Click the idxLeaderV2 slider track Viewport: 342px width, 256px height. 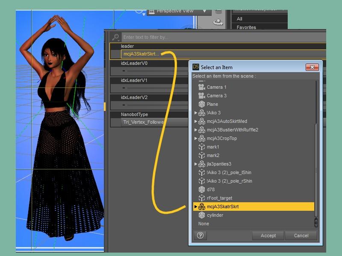(x=157, y=105)
